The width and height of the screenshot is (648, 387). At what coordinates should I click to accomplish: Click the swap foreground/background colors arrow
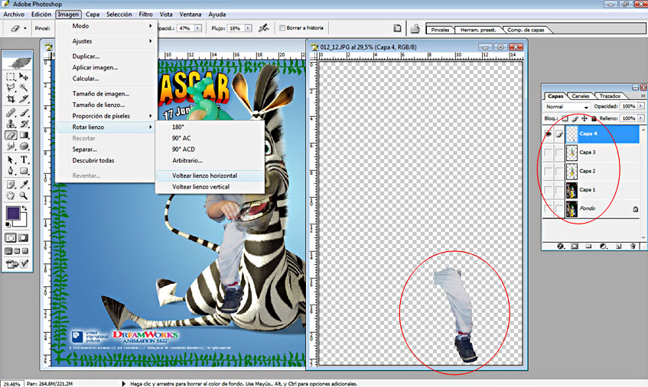(24, 208)
